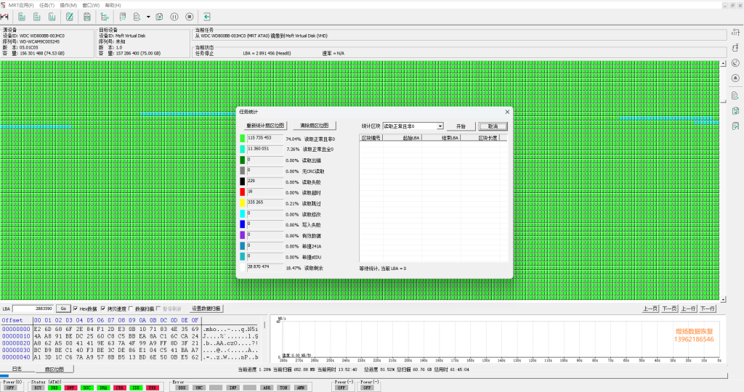The height and width of the screenshot is (392, 744).
Task: Click the 重新统计扇区位图 button
Action: click(265, 126)
